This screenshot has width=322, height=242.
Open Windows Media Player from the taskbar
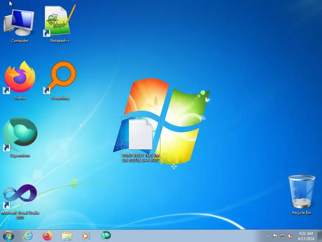click(x=86, y=236)
